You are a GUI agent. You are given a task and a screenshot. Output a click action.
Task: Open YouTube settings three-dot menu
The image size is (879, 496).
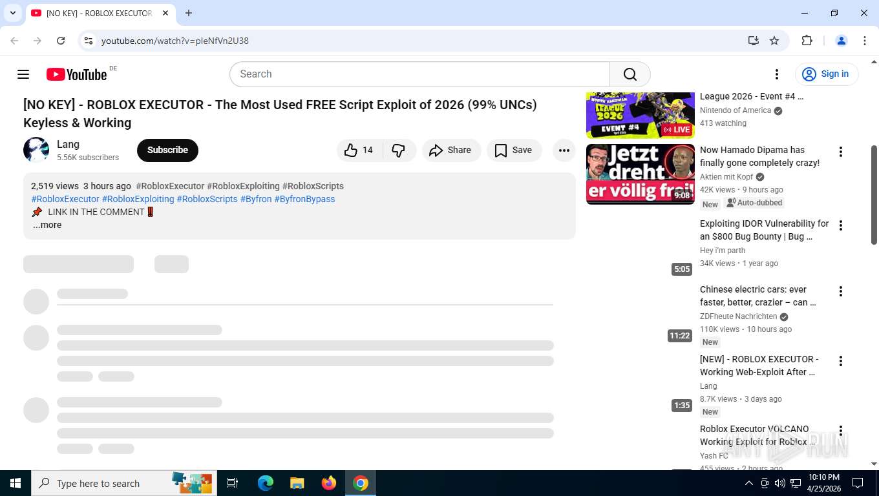pos(777,74)
